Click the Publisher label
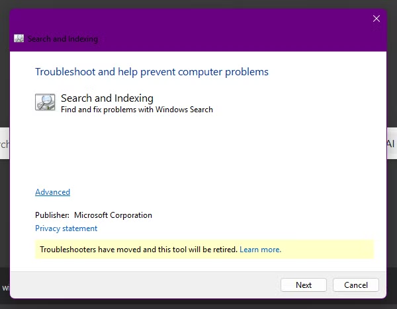Screen dimensions: 397x309 pyautogui.click(x=52, y=215)
